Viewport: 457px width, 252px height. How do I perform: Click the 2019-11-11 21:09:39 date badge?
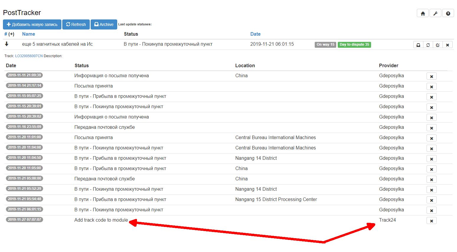tap(25, 75)
